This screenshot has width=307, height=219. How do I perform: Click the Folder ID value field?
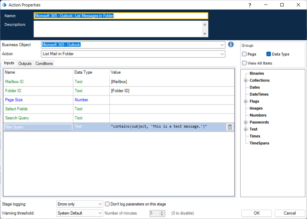[172, 91]
